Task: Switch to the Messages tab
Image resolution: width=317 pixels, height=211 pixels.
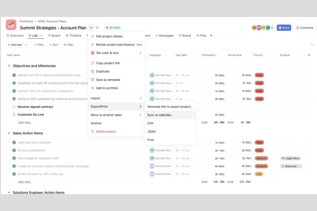Action: coord(164,35)
